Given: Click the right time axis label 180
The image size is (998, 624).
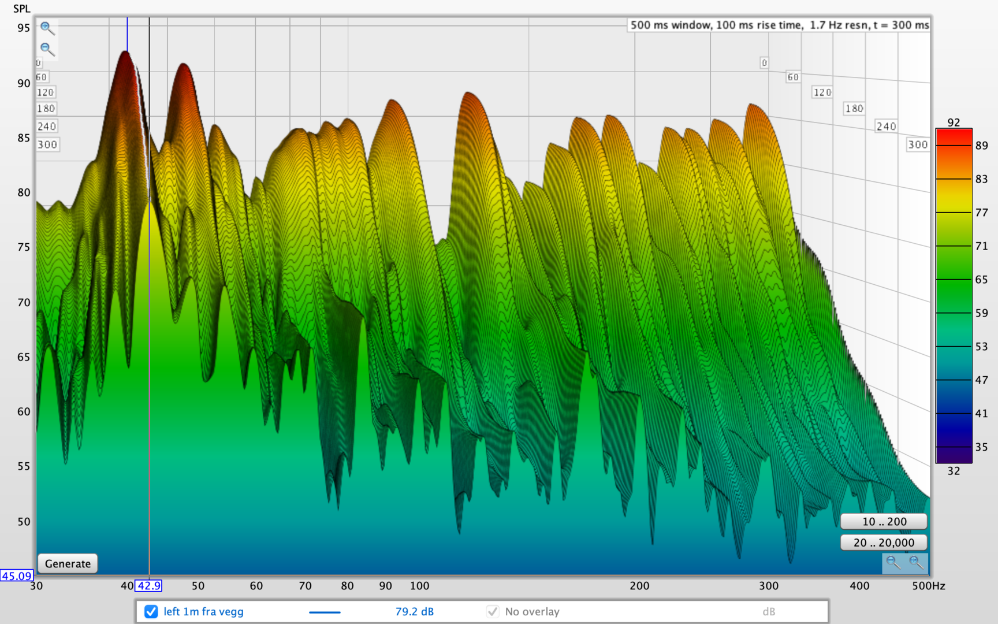Looking at the screenshot, I should 854,108.
